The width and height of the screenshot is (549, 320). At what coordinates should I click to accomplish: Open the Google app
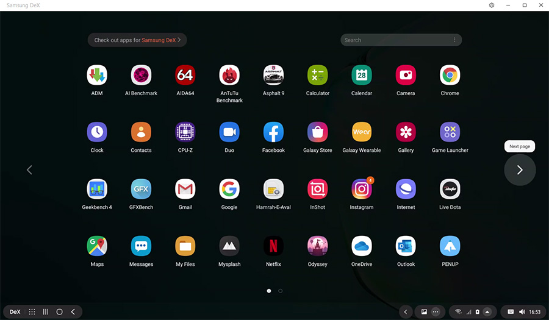pyautogui.click(x=229, y=189)
